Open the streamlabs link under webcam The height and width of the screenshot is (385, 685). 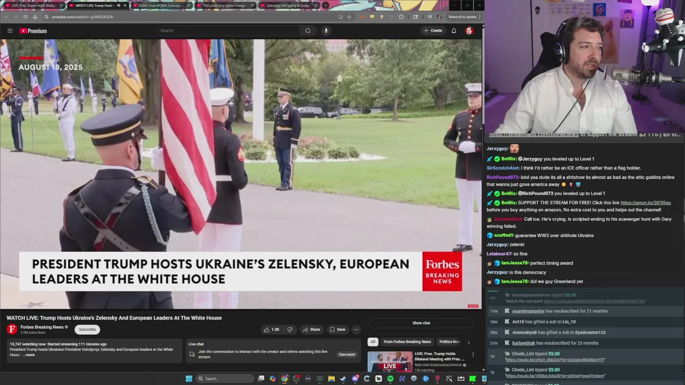point(534,135)
